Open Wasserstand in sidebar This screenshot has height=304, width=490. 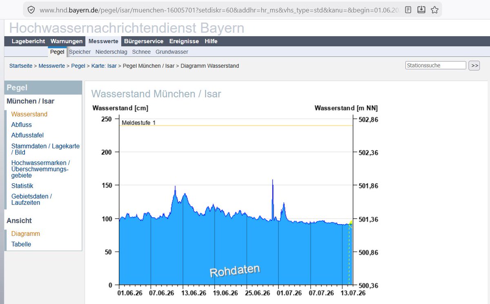click(x=29, y=114)
